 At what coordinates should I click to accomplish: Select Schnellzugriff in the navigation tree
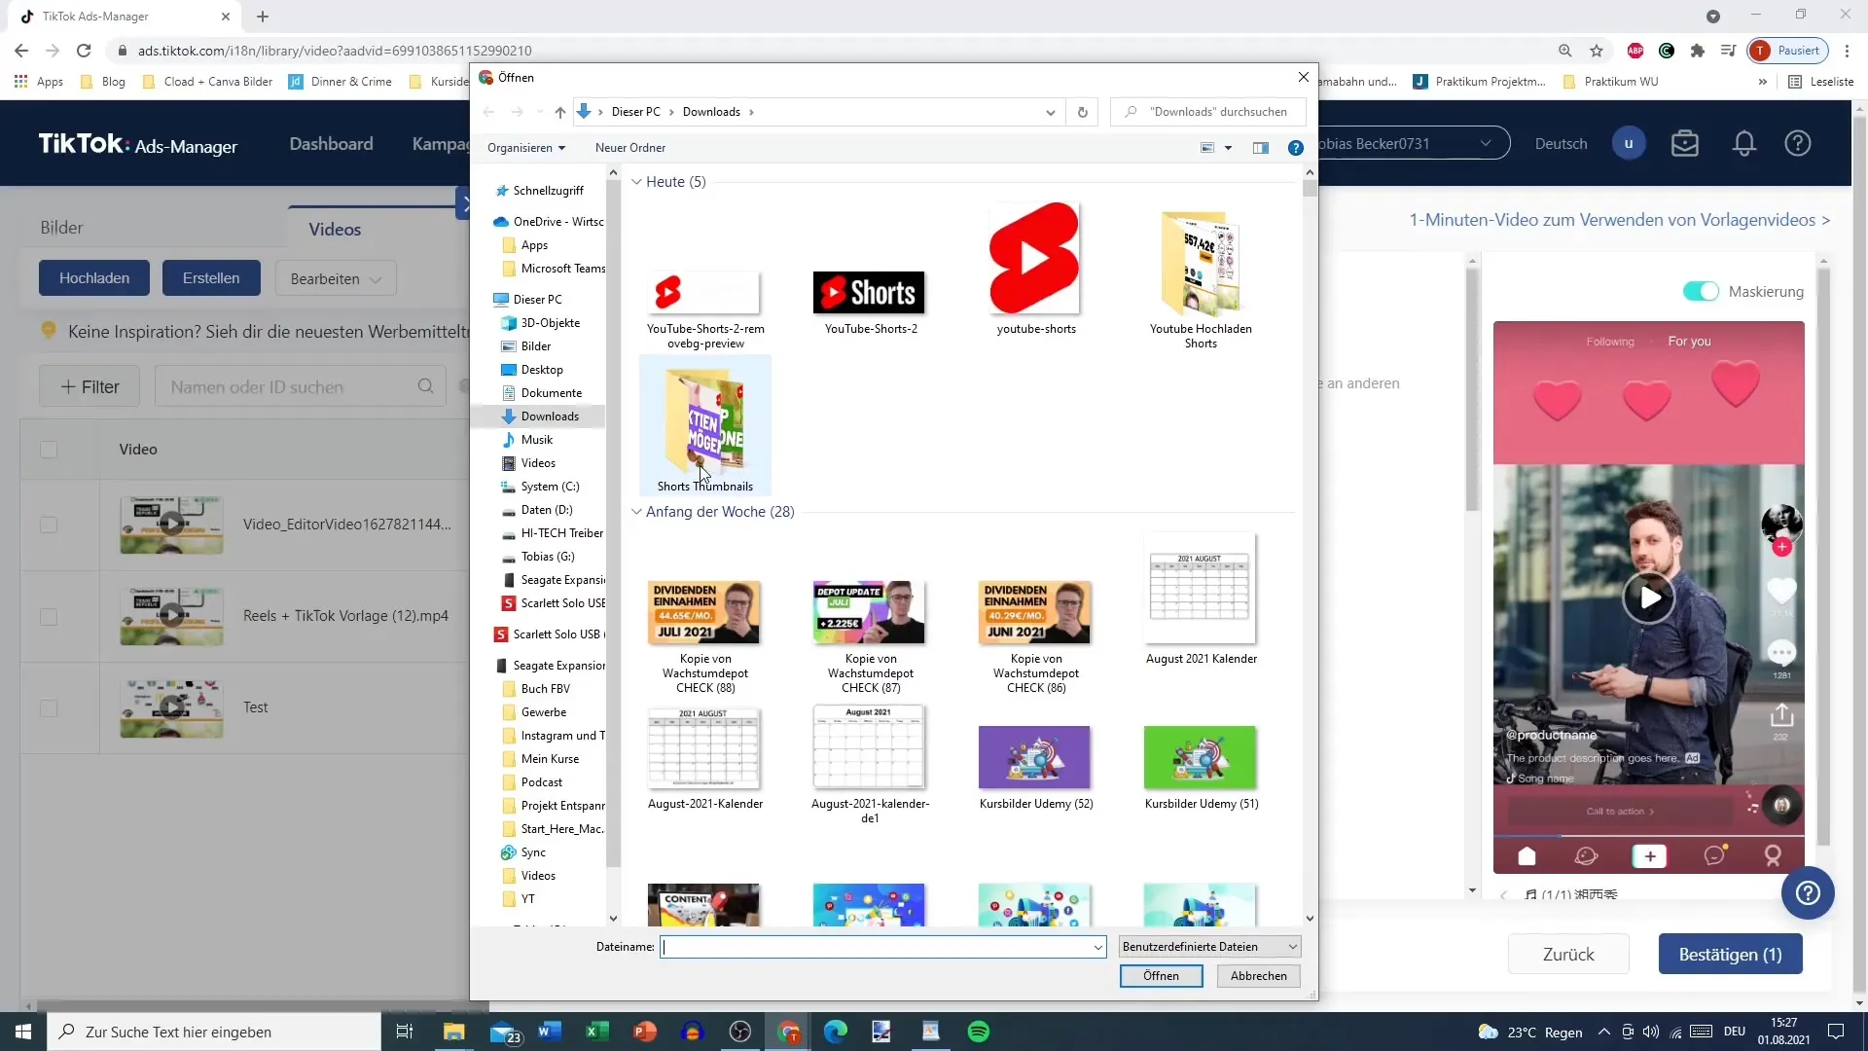click(548, 191)
